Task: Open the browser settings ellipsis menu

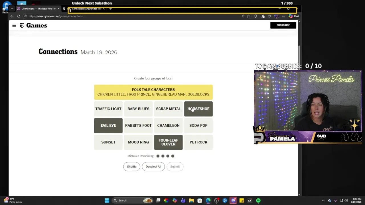Action: coord(283,16)
